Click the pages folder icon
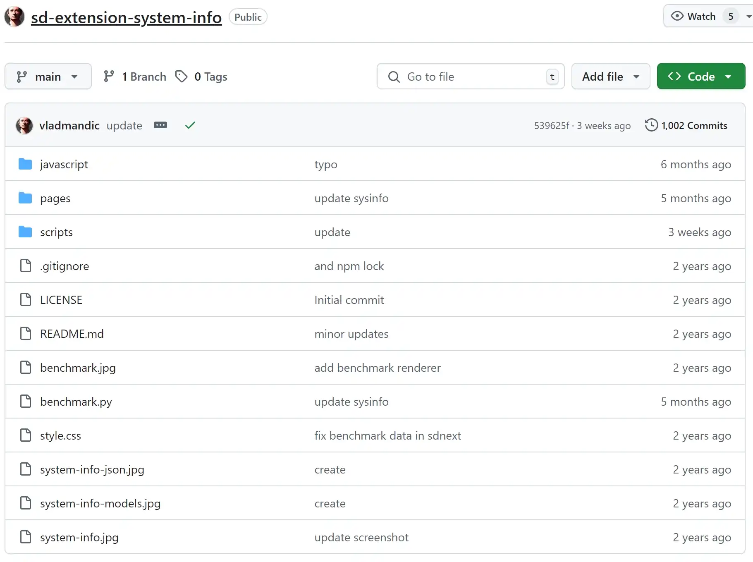 click(x=25, y=198)
